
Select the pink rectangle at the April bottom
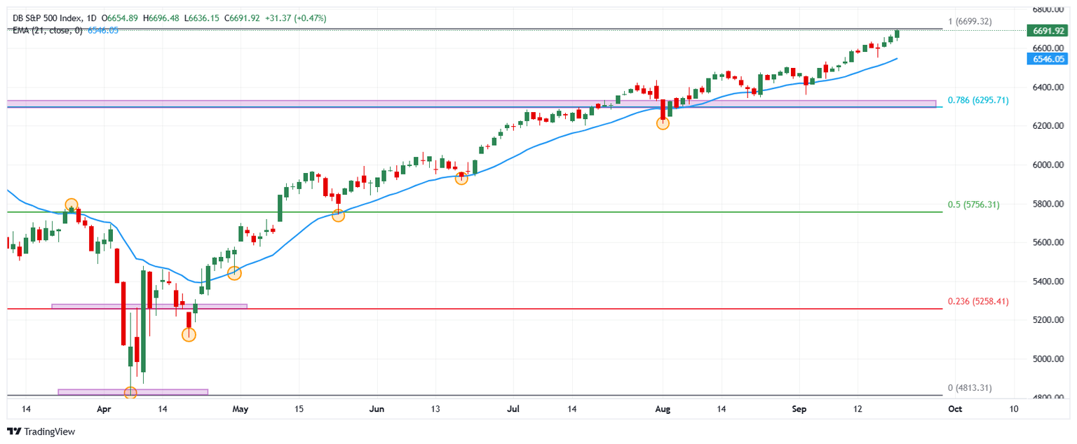click(x=133, y=391)
